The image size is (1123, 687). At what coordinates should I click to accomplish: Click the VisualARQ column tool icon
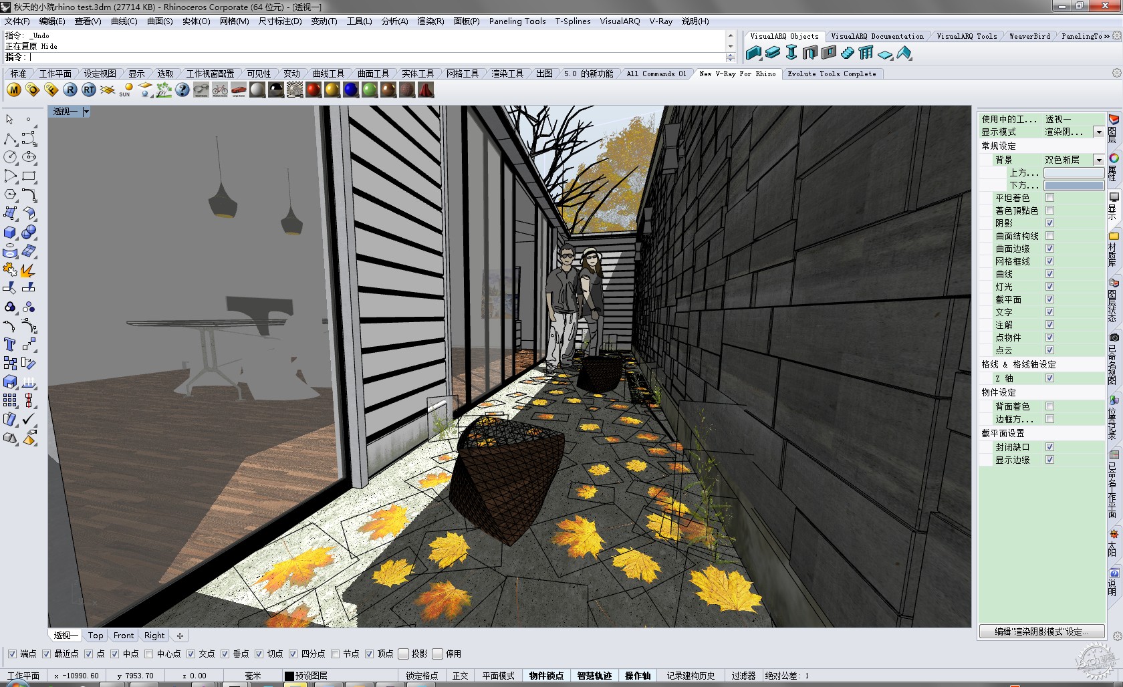pos(791,53)
